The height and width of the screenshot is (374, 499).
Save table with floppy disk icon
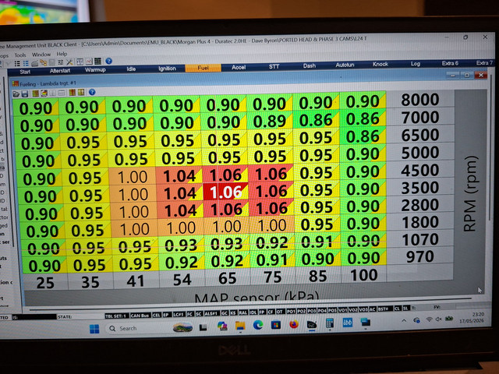(25, 93)
